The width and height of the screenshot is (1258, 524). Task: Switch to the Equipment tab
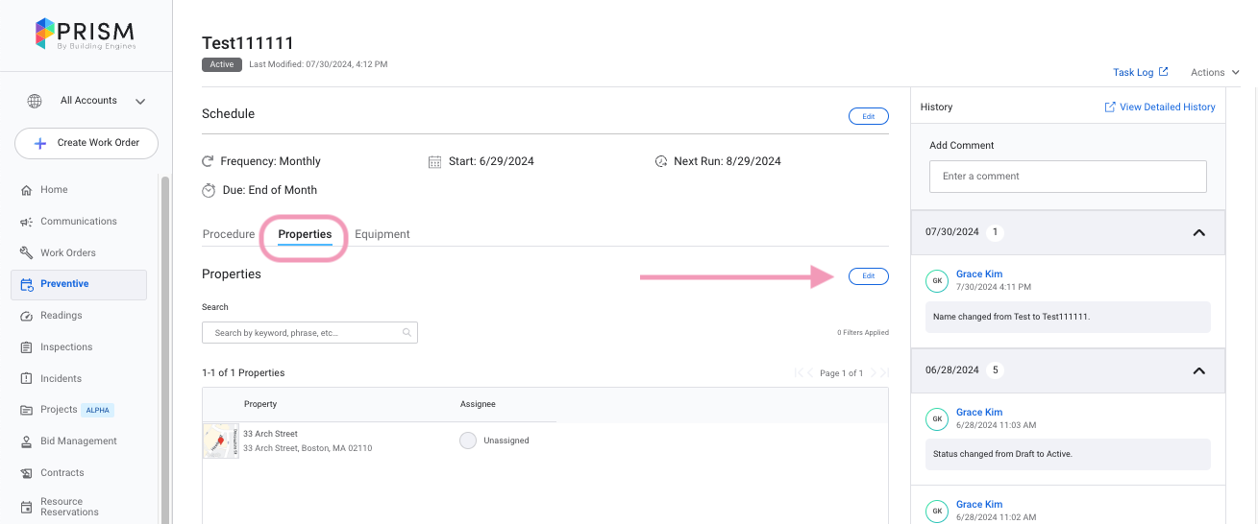click(382, 234)
